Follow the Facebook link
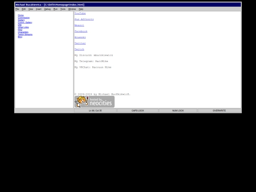This screenshot has height=192, width=256. (81, 31)
